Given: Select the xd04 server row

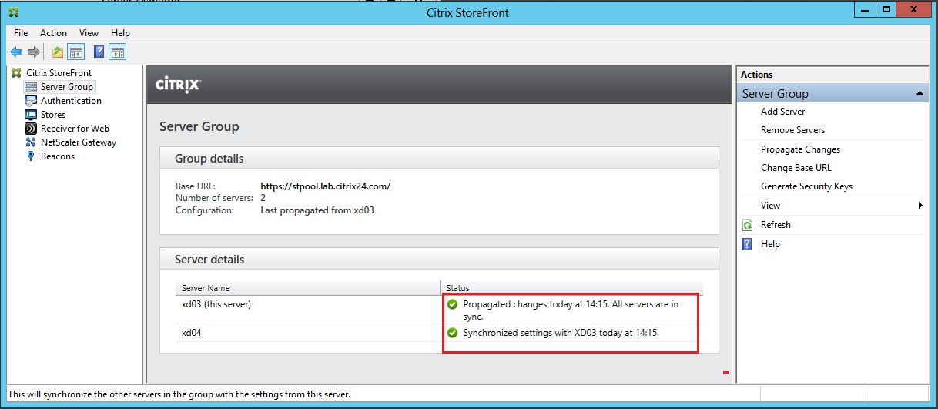Looking at the screenshot, I should pos(439,333).
